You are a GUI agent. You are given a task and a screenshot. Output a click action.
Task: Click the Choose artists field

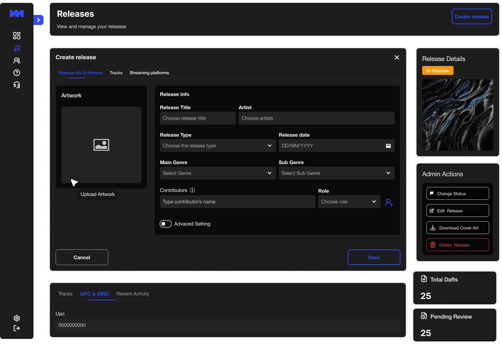[317, 118]
